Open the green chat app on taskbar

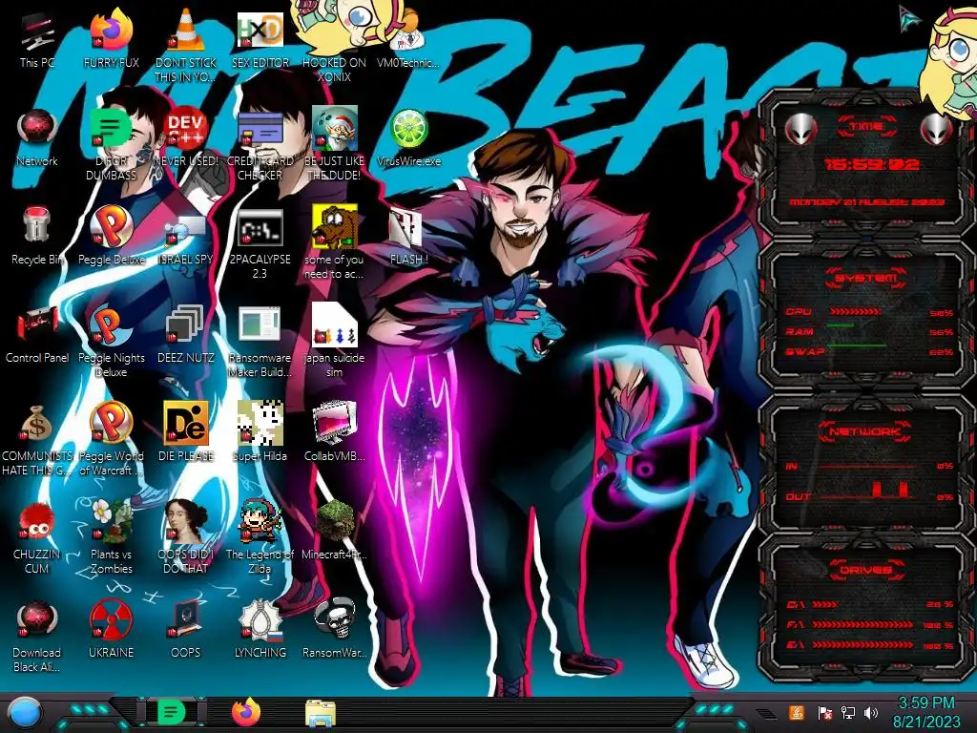172,712
